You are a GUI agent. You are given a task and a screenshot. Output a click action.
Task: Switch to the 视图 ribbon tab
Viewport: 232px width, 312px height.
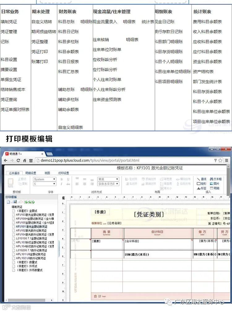pyautogui.click(x=47, y=173)
